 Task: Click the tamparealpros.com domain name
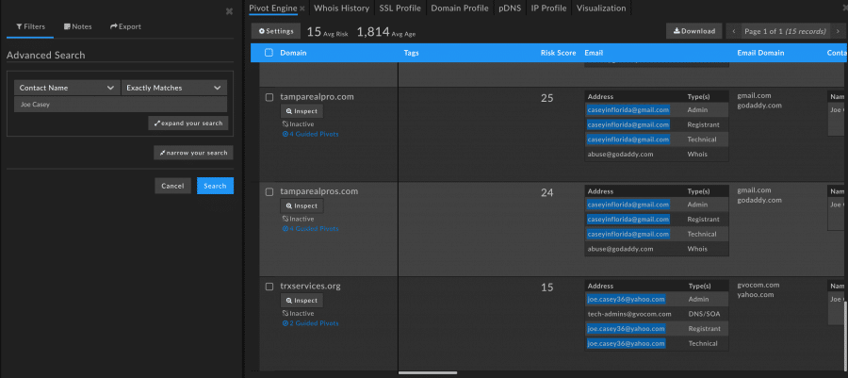319,191
